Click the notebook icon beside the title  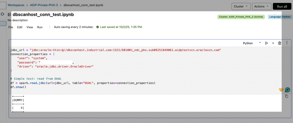click(x=9, y=15)
